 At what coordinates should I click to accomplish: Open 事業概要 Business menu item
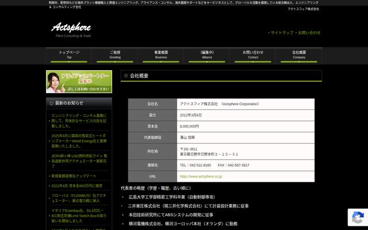[x=161, y=56]
